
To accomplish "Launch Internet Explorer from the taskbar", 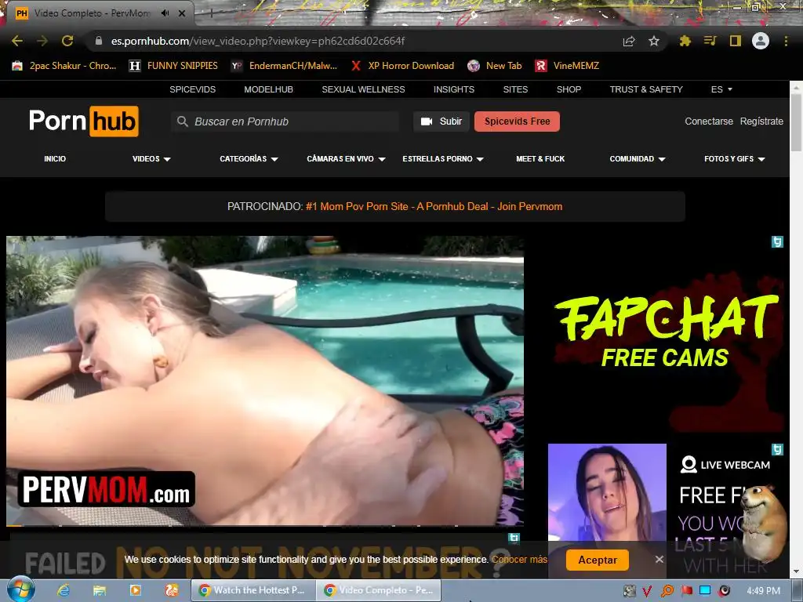I will pos(64,590).
